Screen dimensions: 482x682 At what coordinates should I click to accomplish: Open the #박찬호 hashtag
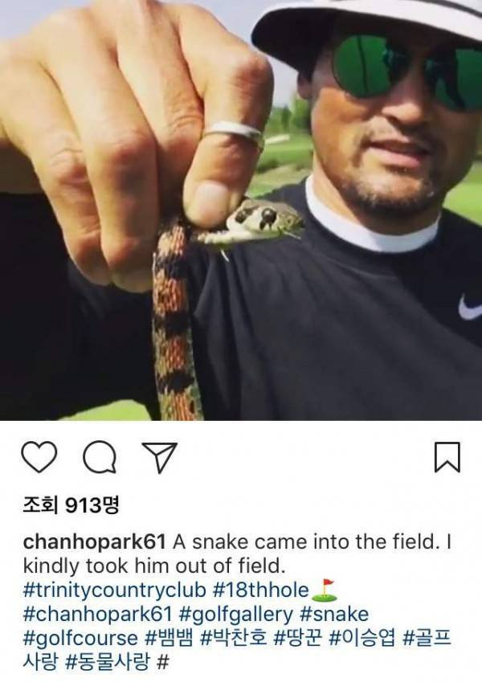pyautogui.click(x=233, y=639)
